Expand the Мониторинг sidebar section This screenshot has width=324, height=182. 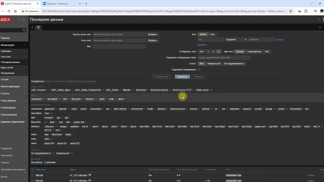(x=14, y=45)
